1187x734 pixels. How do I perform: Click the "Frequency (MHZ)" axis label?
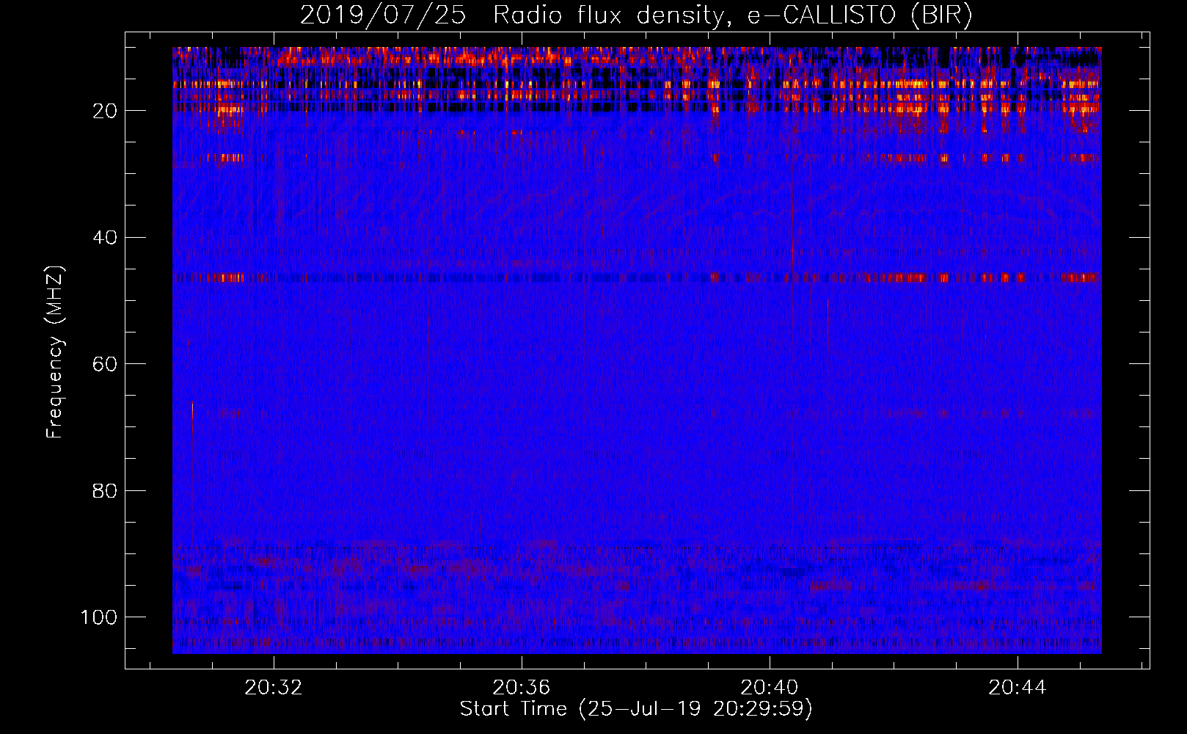click(56, 352)
